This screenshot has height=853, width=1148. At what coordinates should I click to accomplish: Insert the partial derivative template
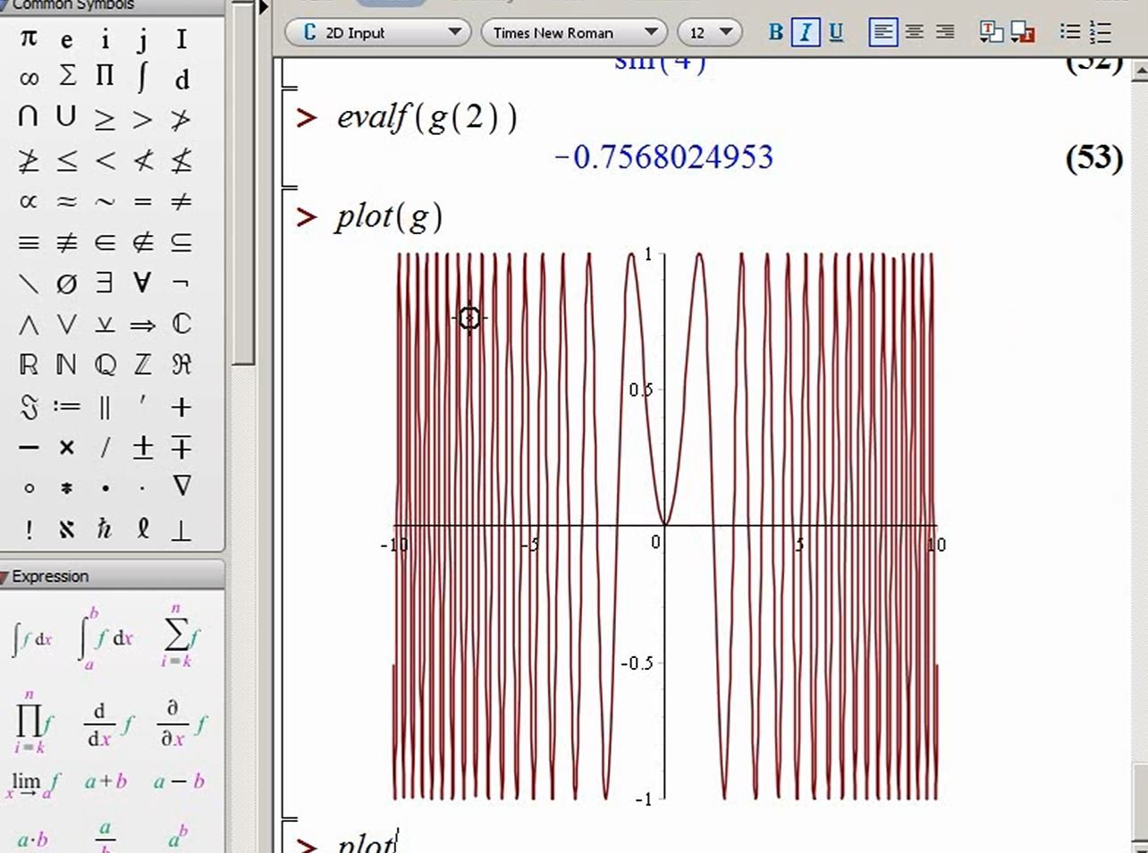[181, 725]
